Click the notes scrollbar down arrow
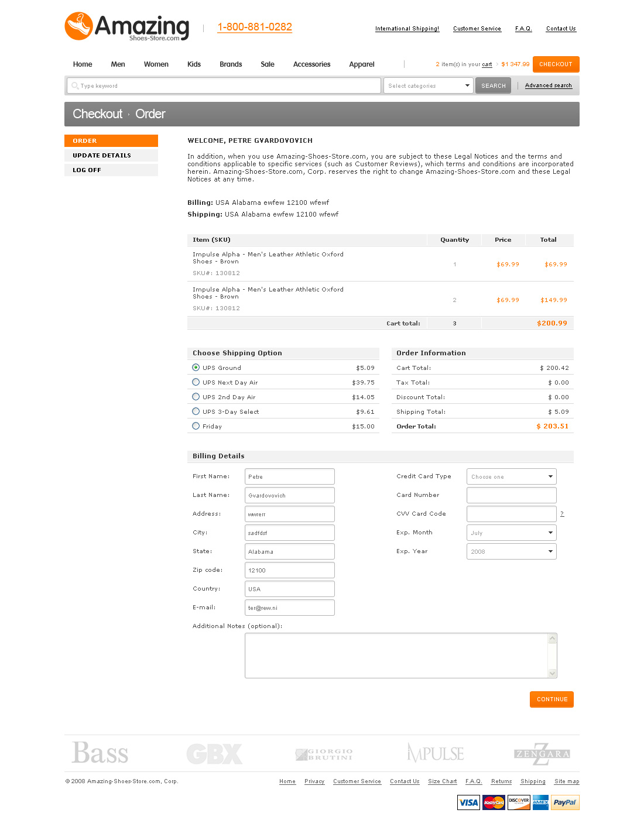Image resolution: width=644 pixels, height=837 pixels. point(552,673)
